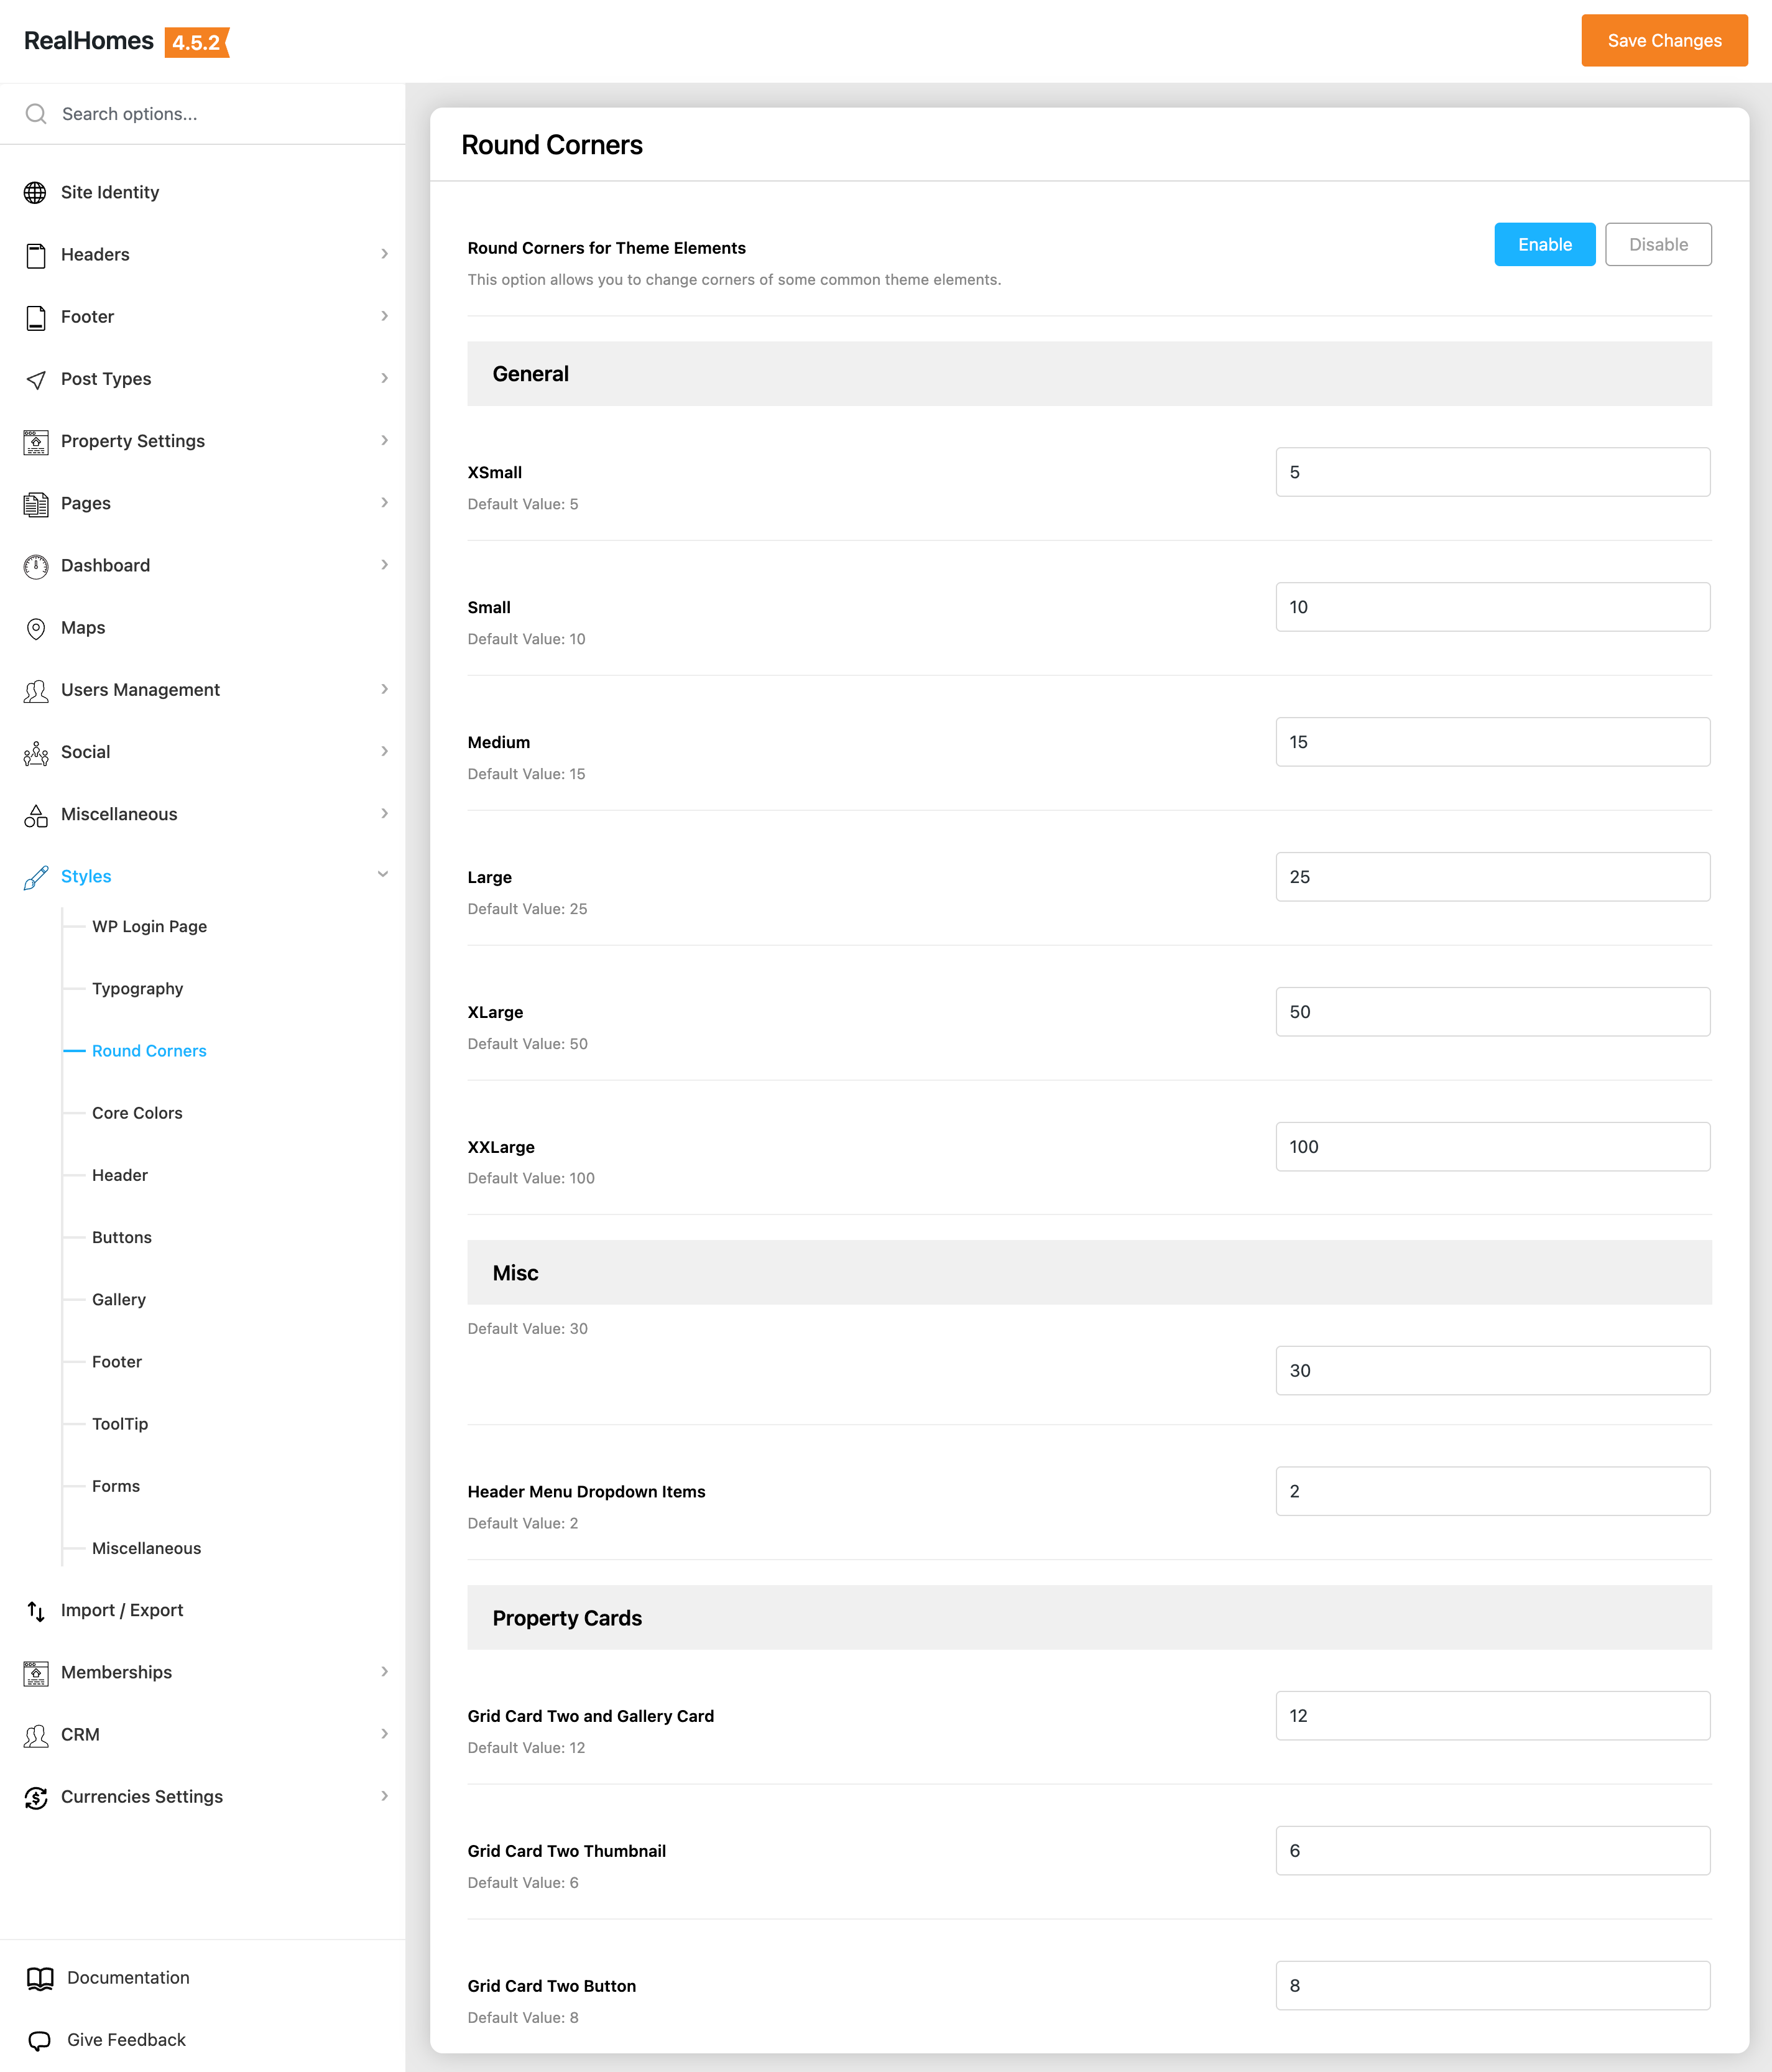Open the Maps menu label

click(83, 628)
